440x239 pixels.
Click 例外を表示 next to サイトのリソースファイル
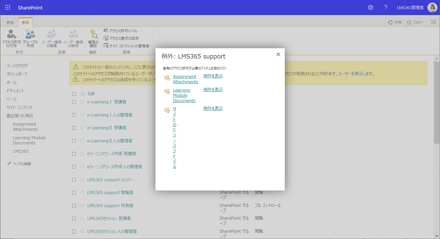click(x=213, y=108)
